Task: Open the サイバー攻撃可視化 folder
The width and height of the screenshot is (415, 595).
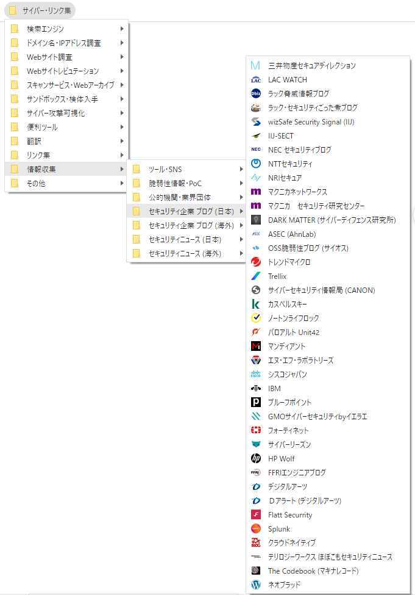Action: point(66,113)
